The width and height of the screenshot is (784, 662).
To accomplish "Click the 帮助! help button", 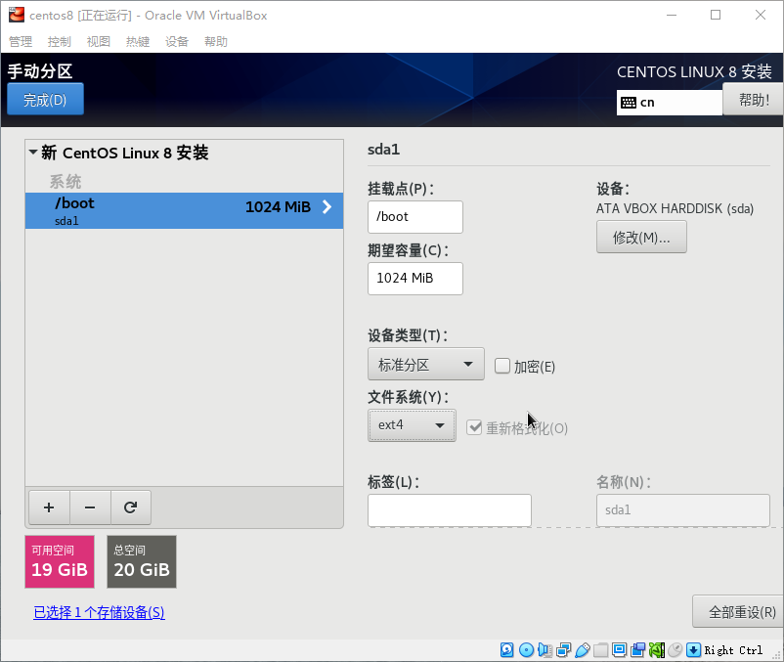I will (x=754, y=100).
